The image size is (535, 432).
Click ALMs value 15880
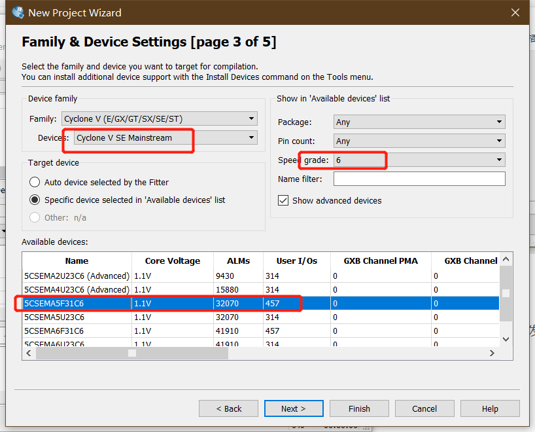coord(227,289)
